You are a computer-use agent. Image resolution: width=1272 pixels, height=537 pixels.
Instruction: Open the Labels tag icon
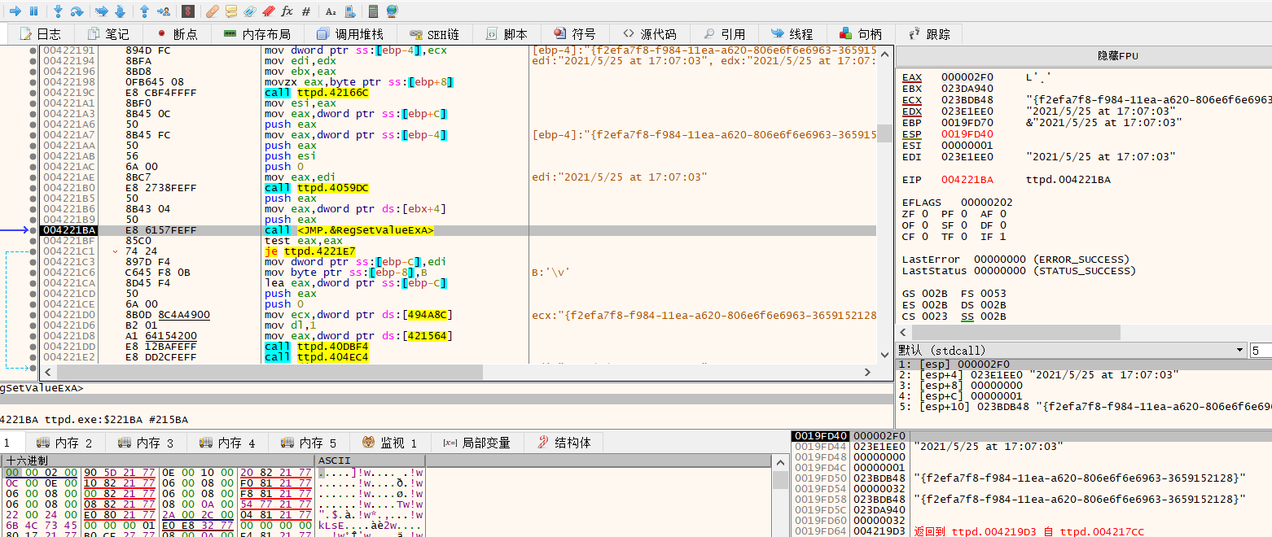250,11
